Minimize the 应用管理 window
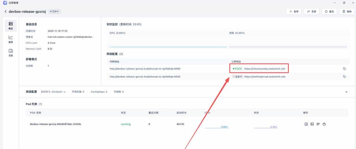This screenshot has height=149, width=356. (335, 3)
